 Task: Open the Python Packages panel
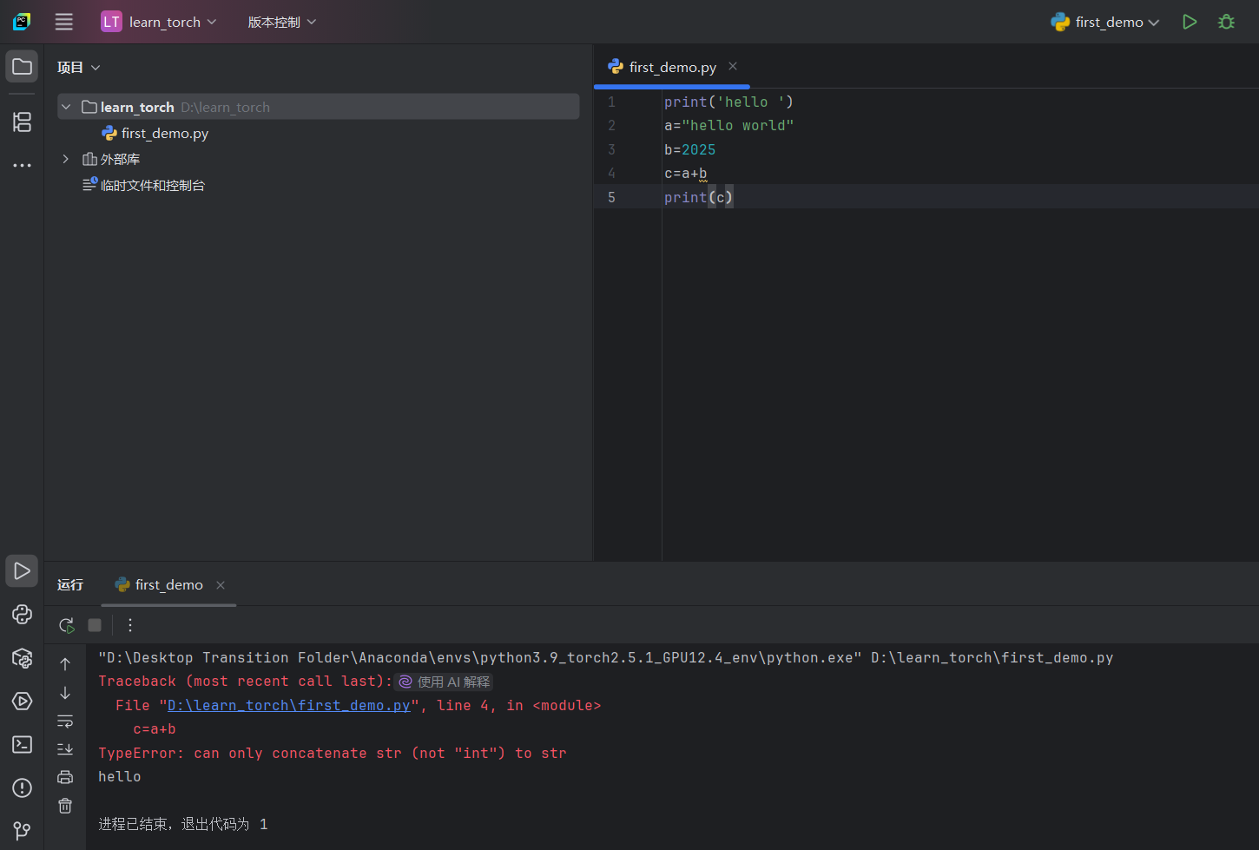[x=22, y=658]
